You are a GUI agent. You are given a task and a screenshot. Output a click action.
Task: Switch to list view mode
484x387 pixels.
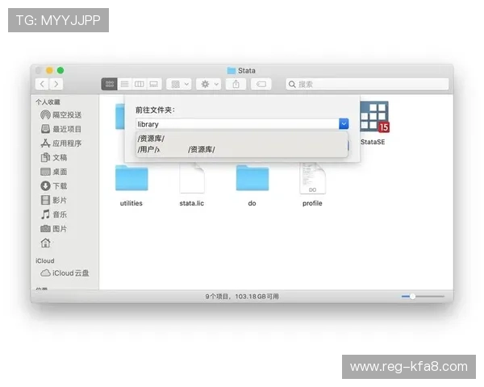point(124,84)
